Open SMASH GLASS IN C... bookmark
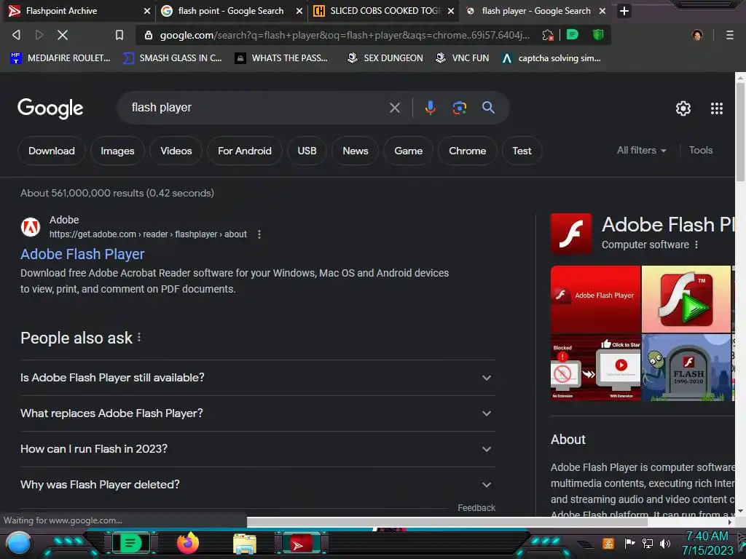 (172, 58)
